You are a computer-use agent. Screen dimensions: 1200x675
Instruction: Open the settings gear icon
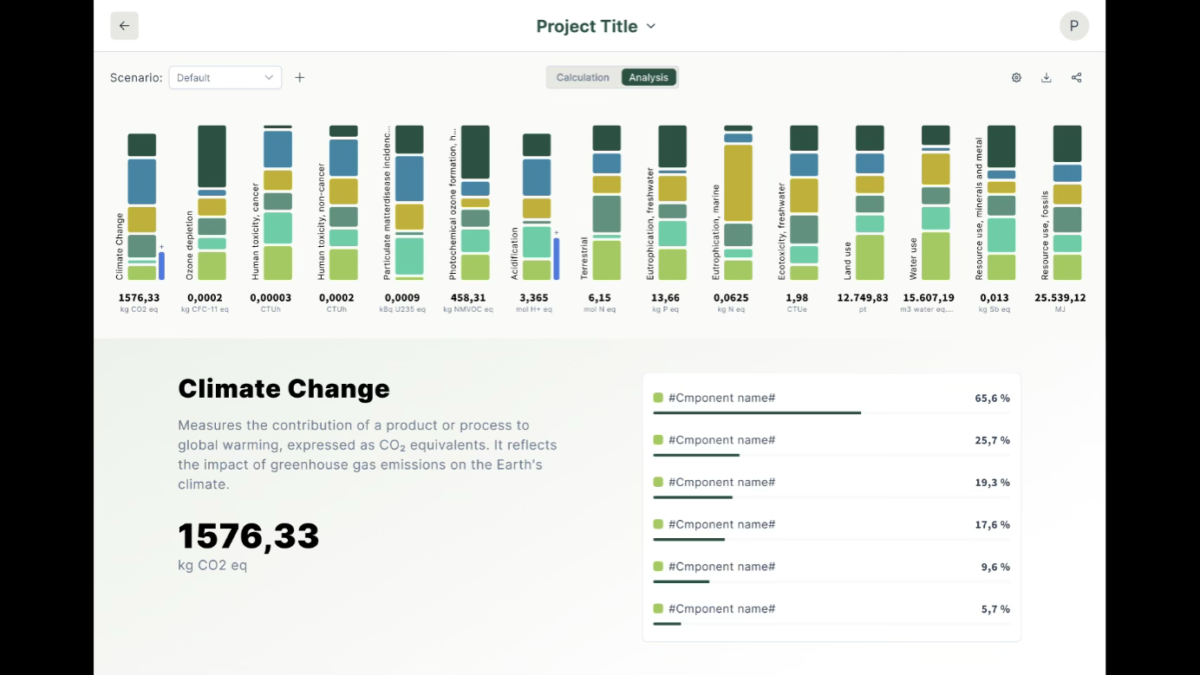coord(1016,77)
